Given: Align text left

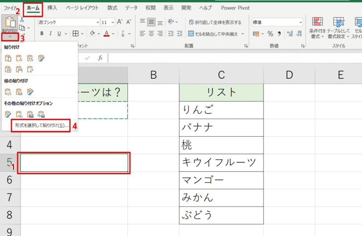Looking at the screenshot, I should [143, 34].
